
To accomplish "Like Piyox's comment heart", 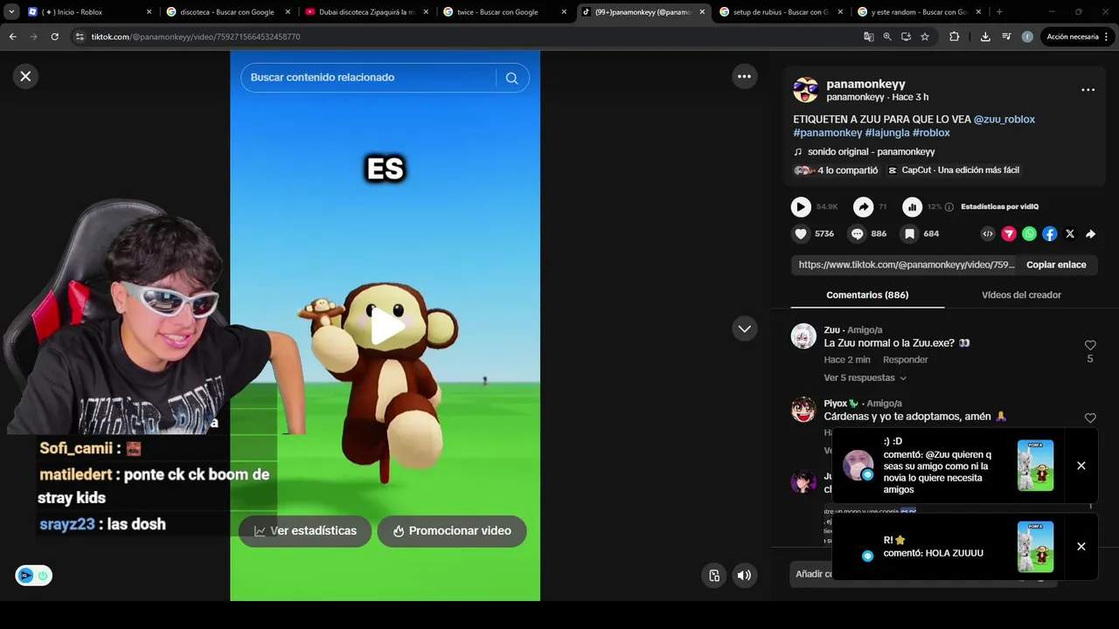I will tap(1090, 418).
